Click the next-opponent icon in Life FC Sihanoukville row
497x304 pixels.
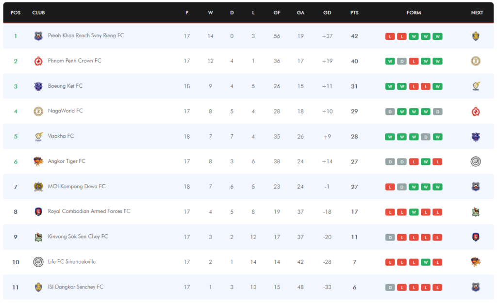click(x=476, y=262)
